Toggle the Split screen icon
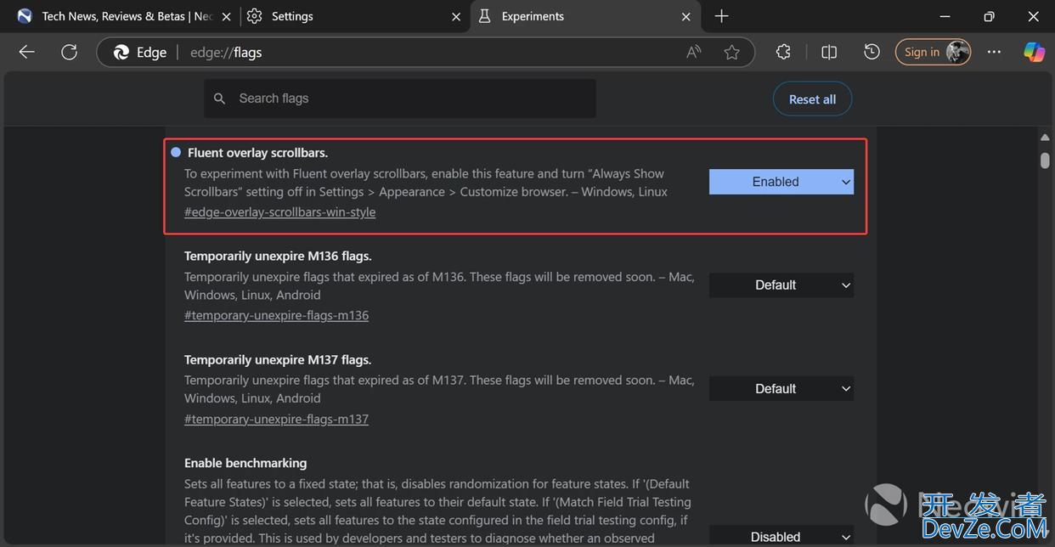This screenshot has height=547, width=1055. tap(829, 52)
